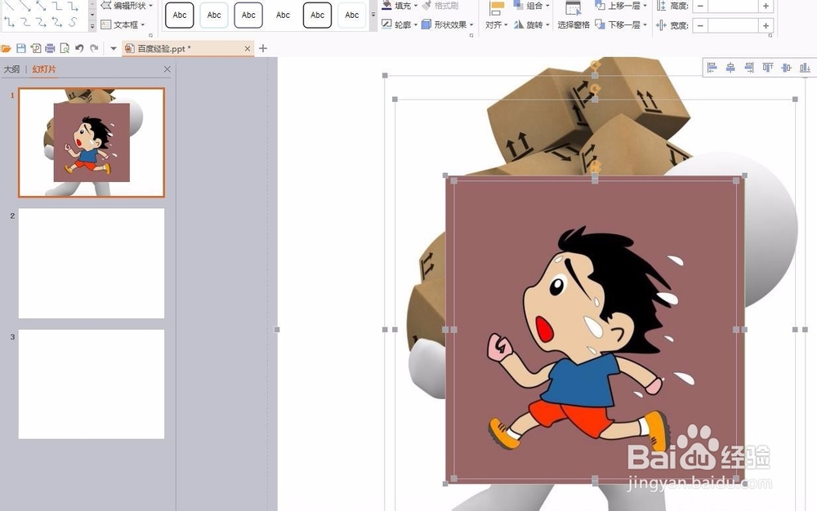Save the presentation using the floppy disk icon

(21, 48)
